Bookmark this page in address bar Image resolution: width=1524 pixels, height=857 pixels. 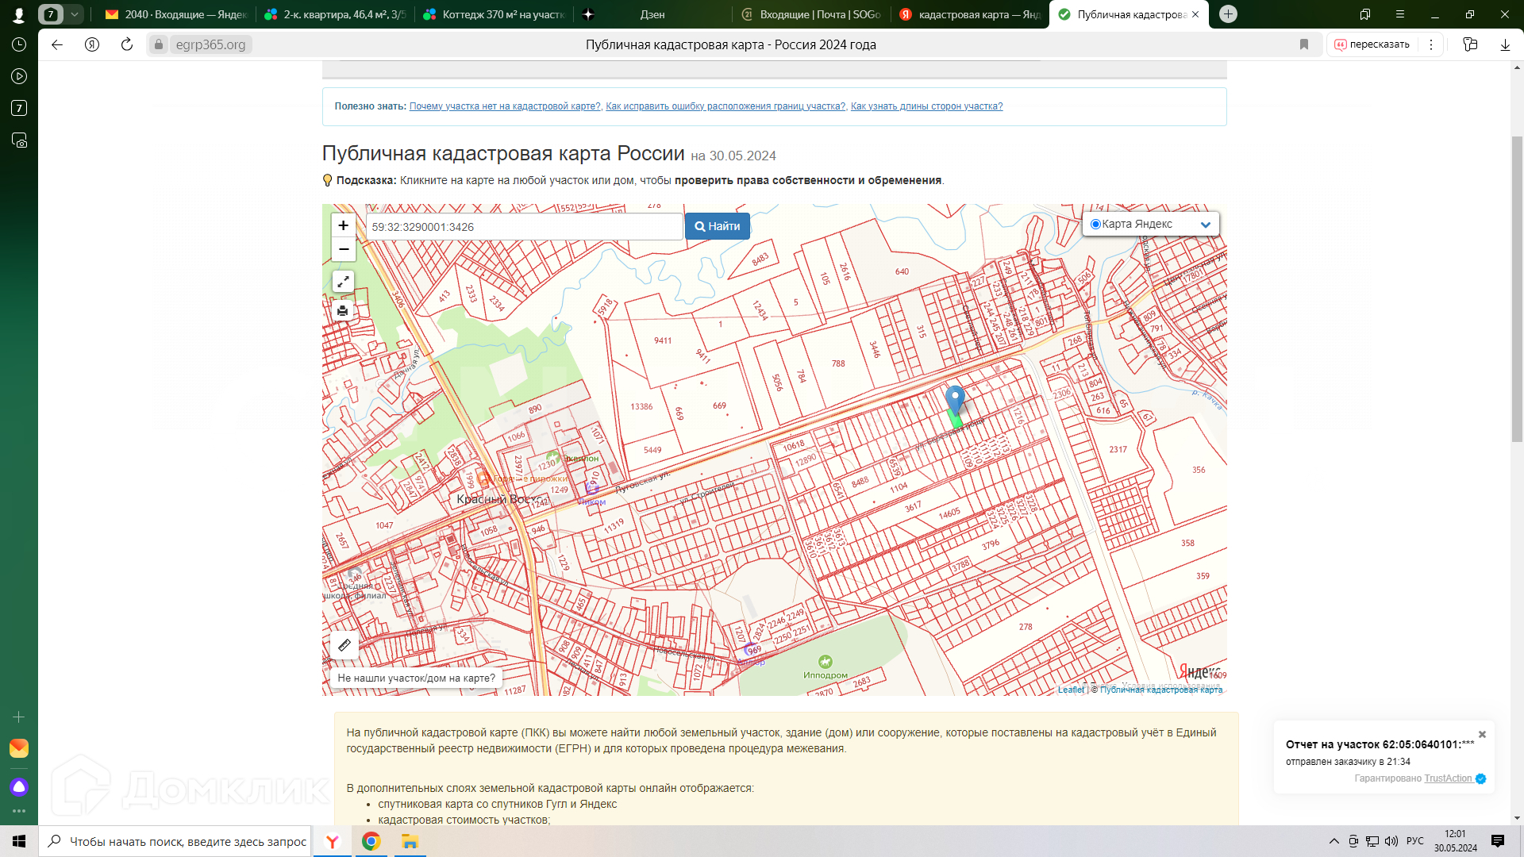(1304, 44)
